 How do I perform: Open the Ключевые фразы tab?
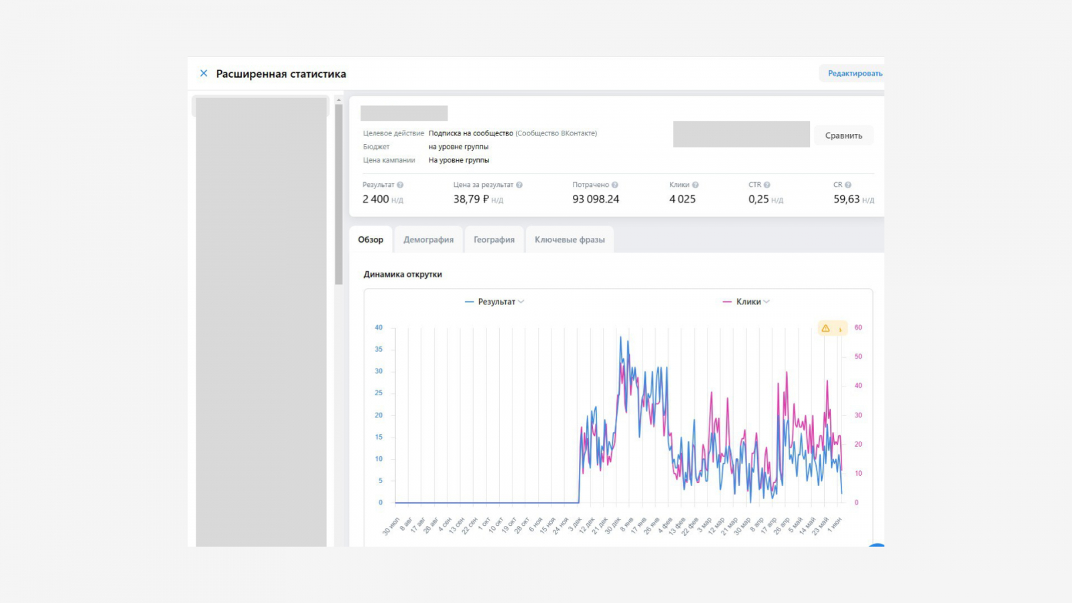point(569,240)
